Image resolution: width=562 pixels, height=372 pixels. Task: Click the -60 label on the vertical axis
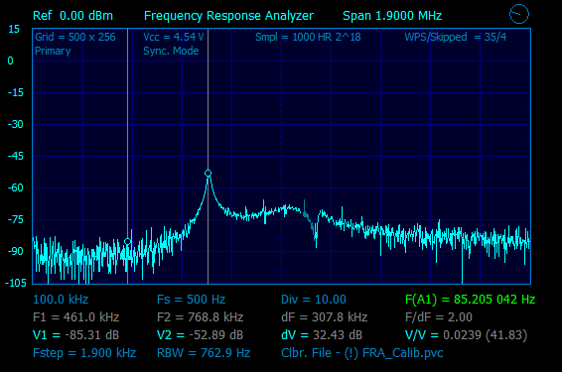click(x=16, y=187)
